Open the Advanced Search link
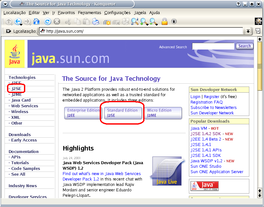The height and width of the screenshot is (207, 264). point(173,47)
